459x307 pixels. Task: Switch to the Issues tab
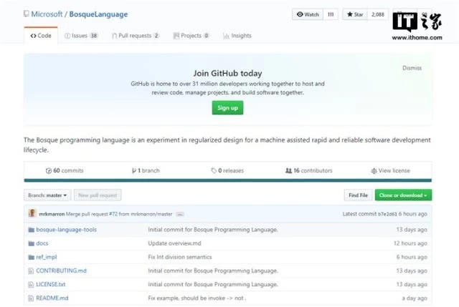pyautogui.click(x=80, y=36)
